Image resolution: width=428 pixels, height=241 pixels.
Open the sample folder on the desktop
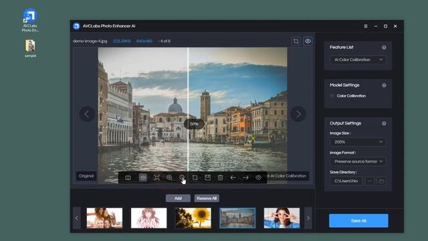[30, 48]
